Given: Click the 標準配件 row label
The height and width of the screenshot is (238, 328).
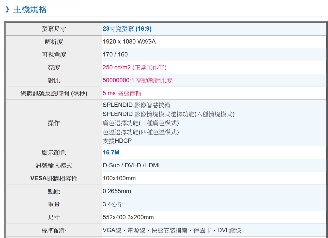Looking at the screenshot, I should click(54, 230).
